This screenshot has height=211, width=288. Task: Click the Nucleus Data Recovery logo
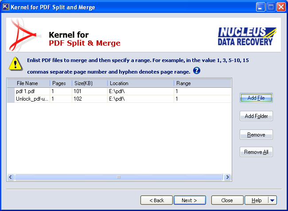pos(247,36)
